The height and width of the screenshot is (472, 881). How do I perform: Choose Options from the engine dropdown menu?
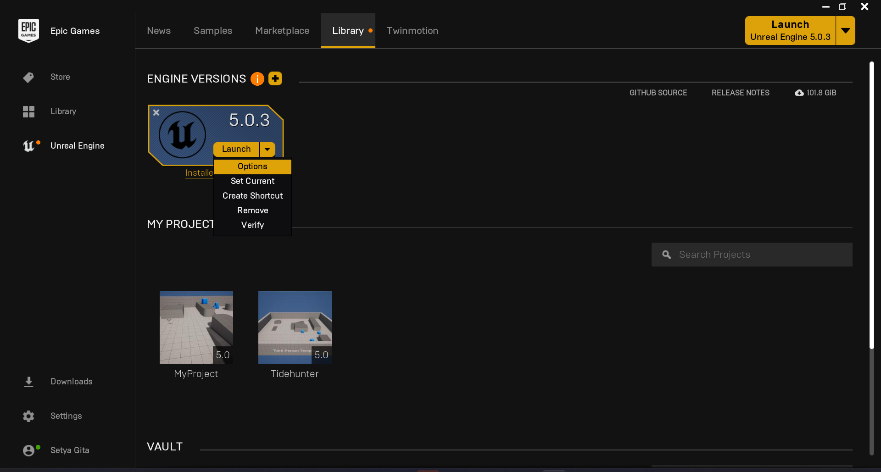252,167
